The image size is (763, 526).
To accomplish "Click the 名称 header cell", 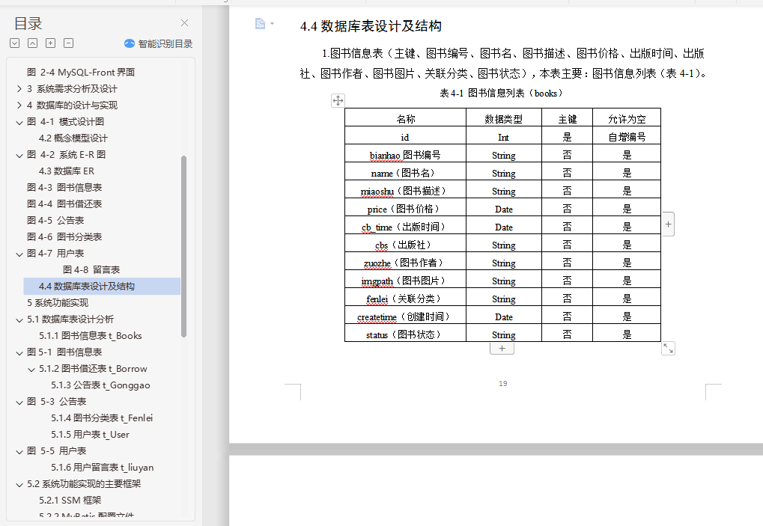I will click(405, 119).
